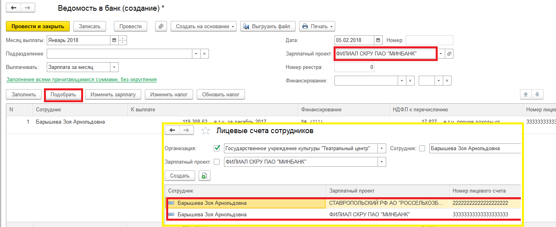Open main form Зарплатный проект dropdown arrow
Image resolution: width=556 pixels, height=227 pixels.
pos(441,53)
